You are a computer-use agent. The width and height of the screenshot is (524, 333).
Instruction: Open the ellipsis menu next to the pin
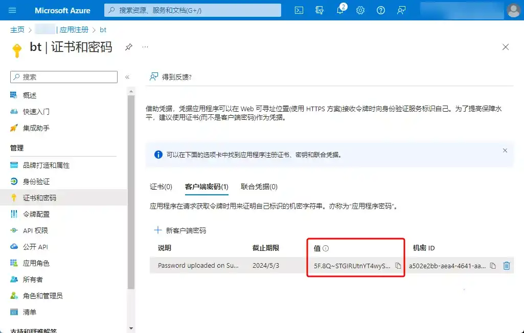(145, 46)
